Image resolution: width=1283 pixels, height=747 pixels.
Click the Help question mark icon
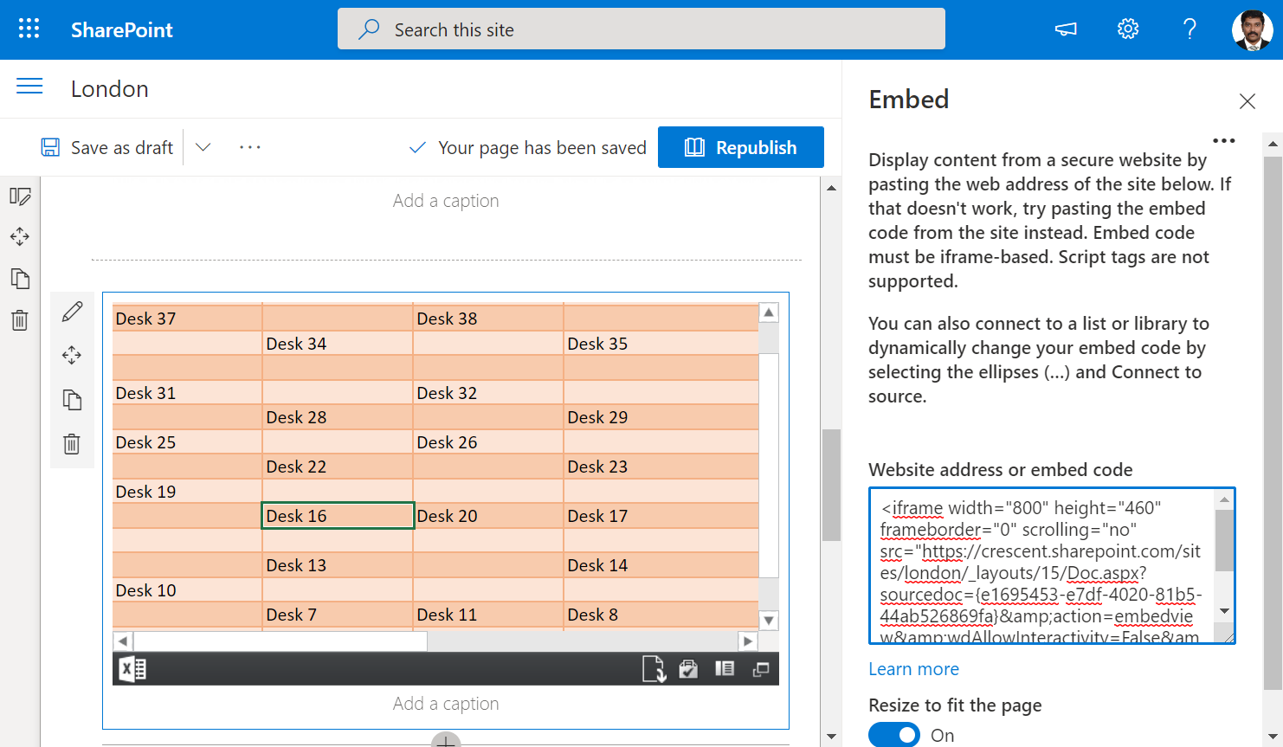pos(1190,29)
